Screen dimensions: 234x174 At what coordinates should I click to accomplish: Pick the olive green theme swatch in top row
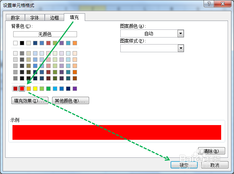coord(55,43)
